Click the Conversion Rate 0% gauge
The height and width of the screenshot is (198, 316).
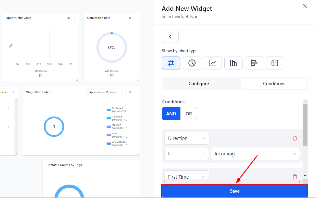pyautogui.click(x=112, y=47)
